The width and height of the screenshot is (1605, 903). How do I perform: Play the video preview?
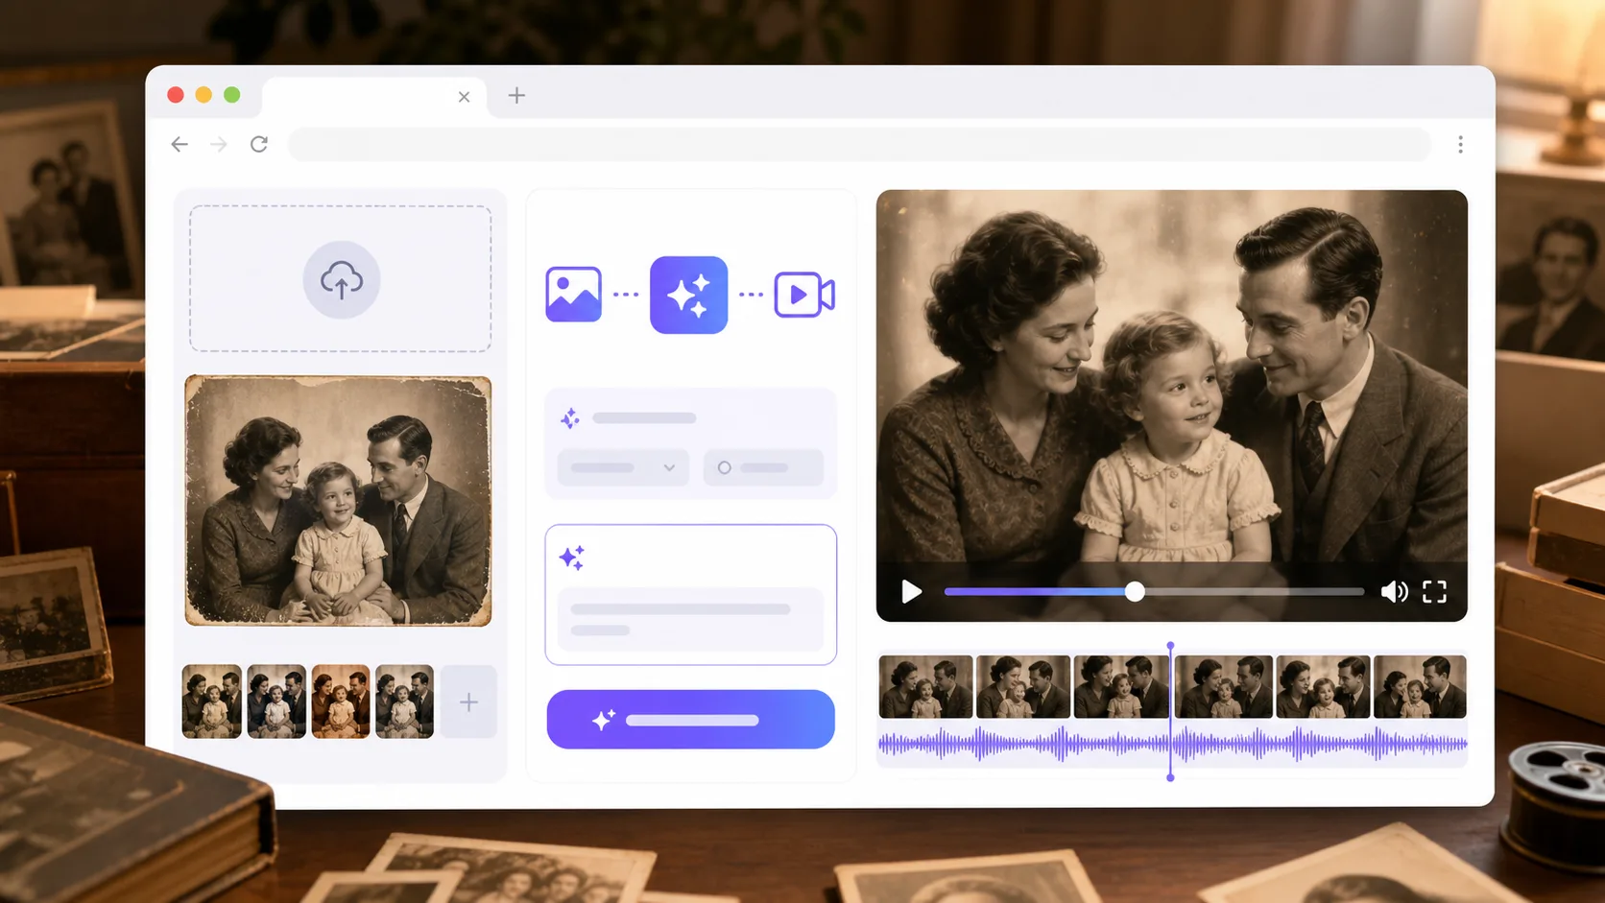coord(911,591)
